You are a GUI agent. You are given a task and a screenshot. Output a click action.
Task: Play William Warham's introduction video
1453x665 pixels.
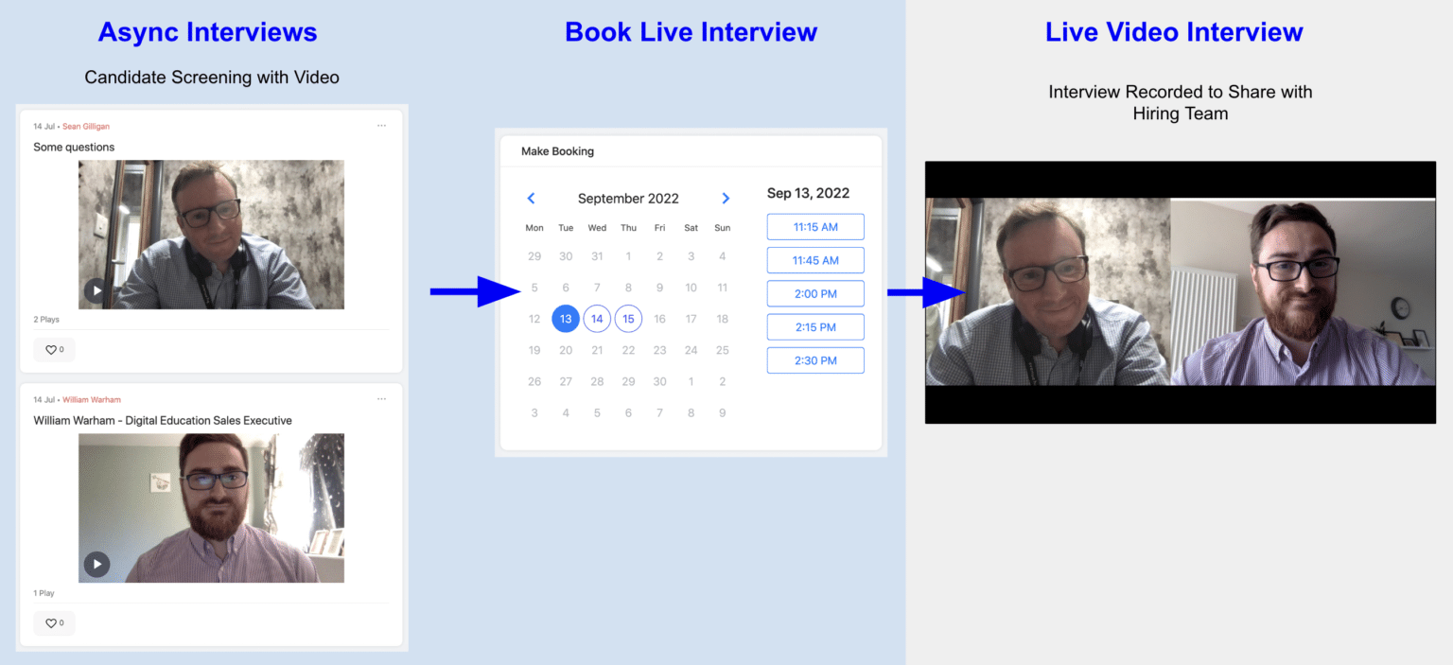tap(96, 564)
